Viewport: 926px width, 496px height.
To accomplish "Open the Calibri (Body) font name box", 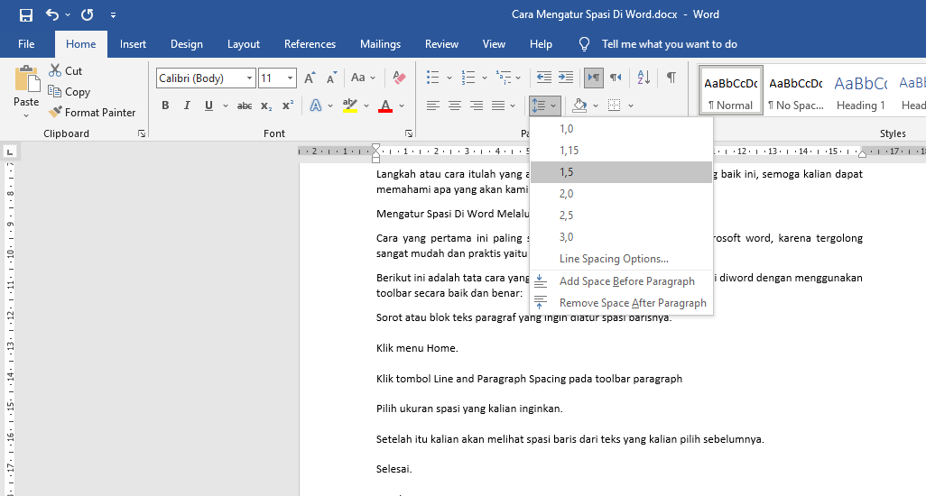I will (x=206, y=78).
